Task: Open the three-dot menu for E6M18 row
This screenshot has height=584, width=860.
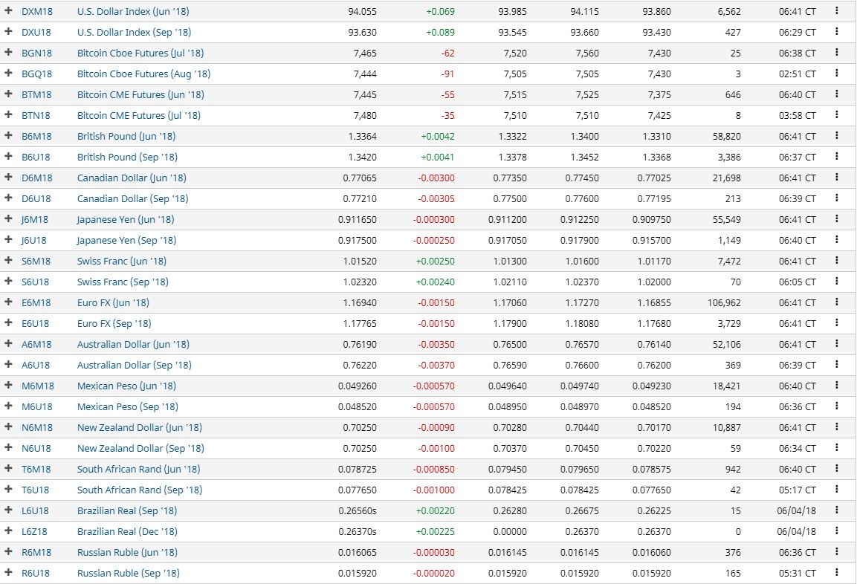Action: 836,302
